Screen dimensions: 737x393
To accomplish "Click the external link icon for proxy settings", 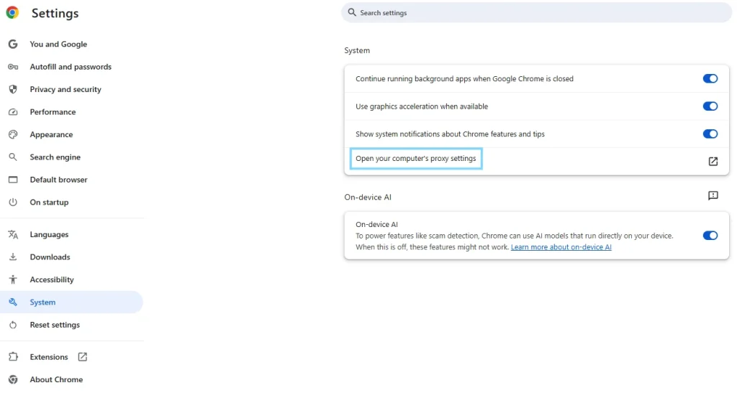I will click(x=713, y=162).
